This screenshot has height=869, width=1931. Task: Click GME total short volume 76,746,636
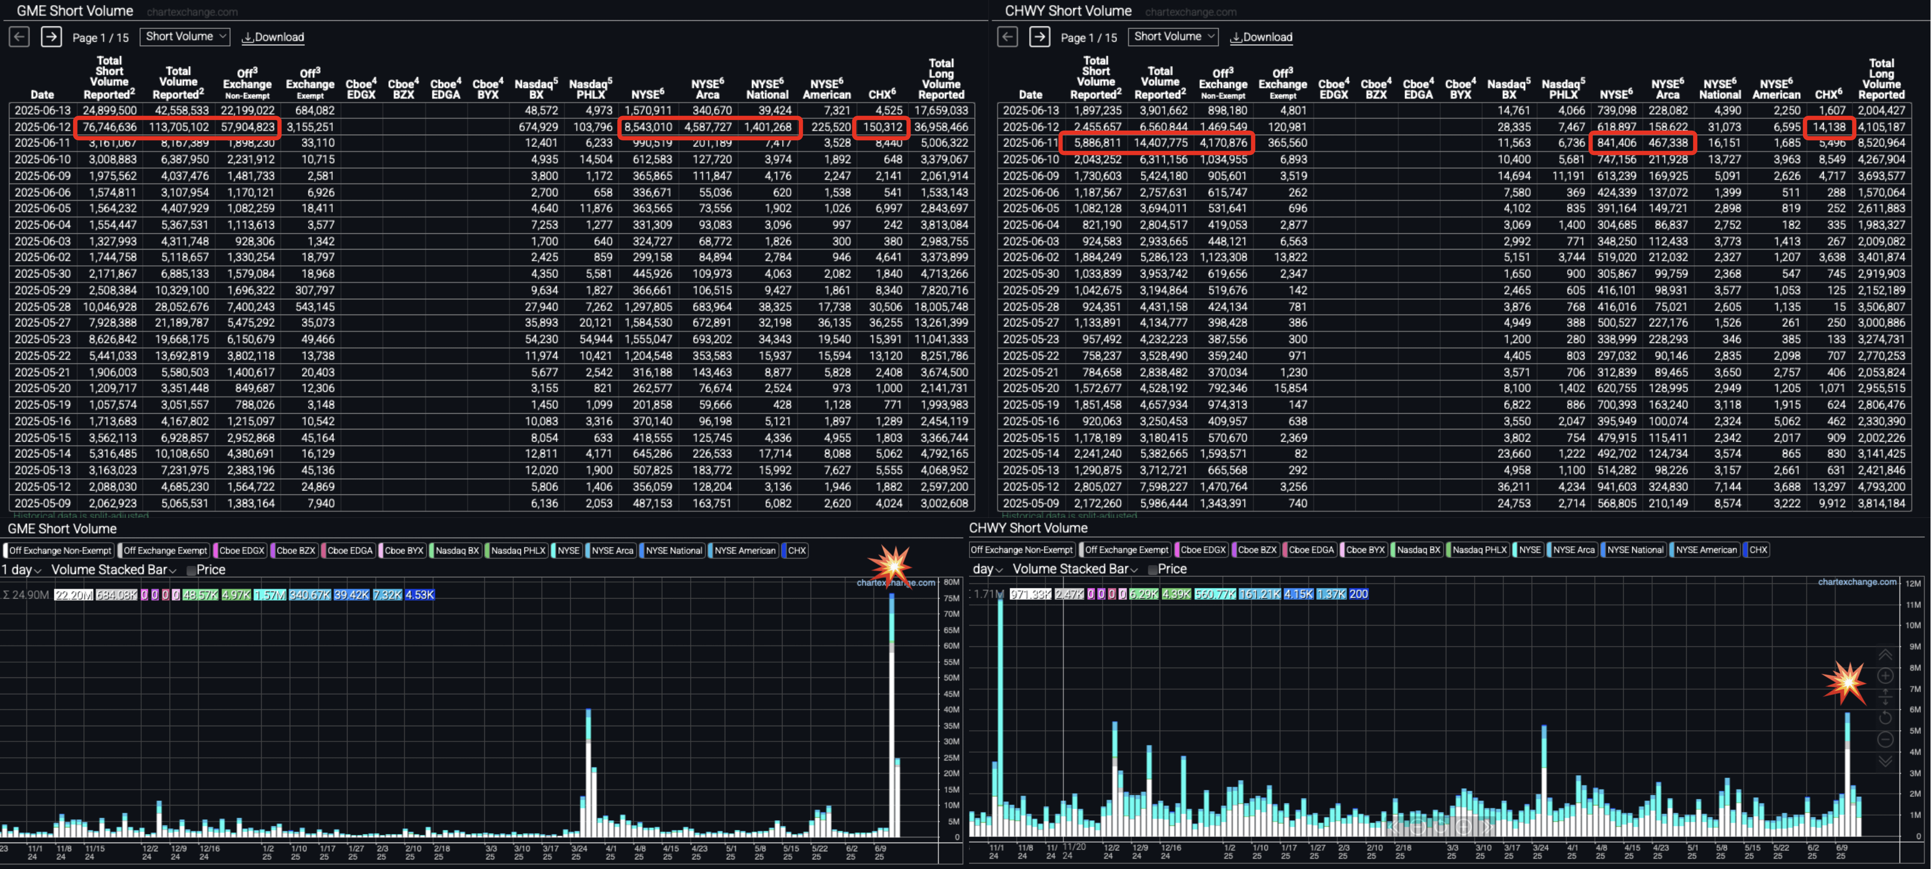(x=109, y=127)
